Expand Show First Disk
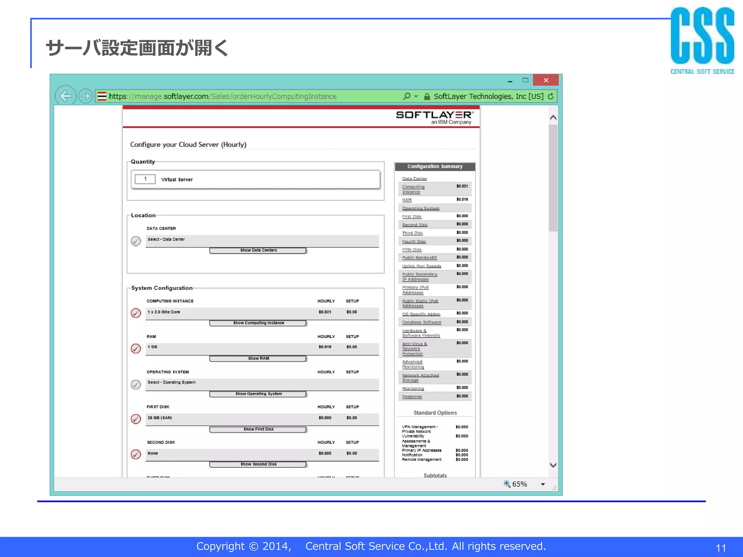Screen dimensions: 743x557 (258, 429)
